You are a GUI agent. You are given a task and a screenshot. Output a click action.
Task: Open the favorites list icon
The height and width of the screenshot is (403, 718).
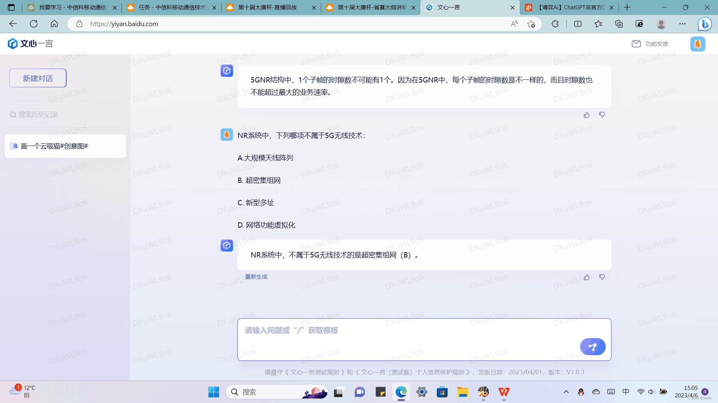click(x=598, y=24)
